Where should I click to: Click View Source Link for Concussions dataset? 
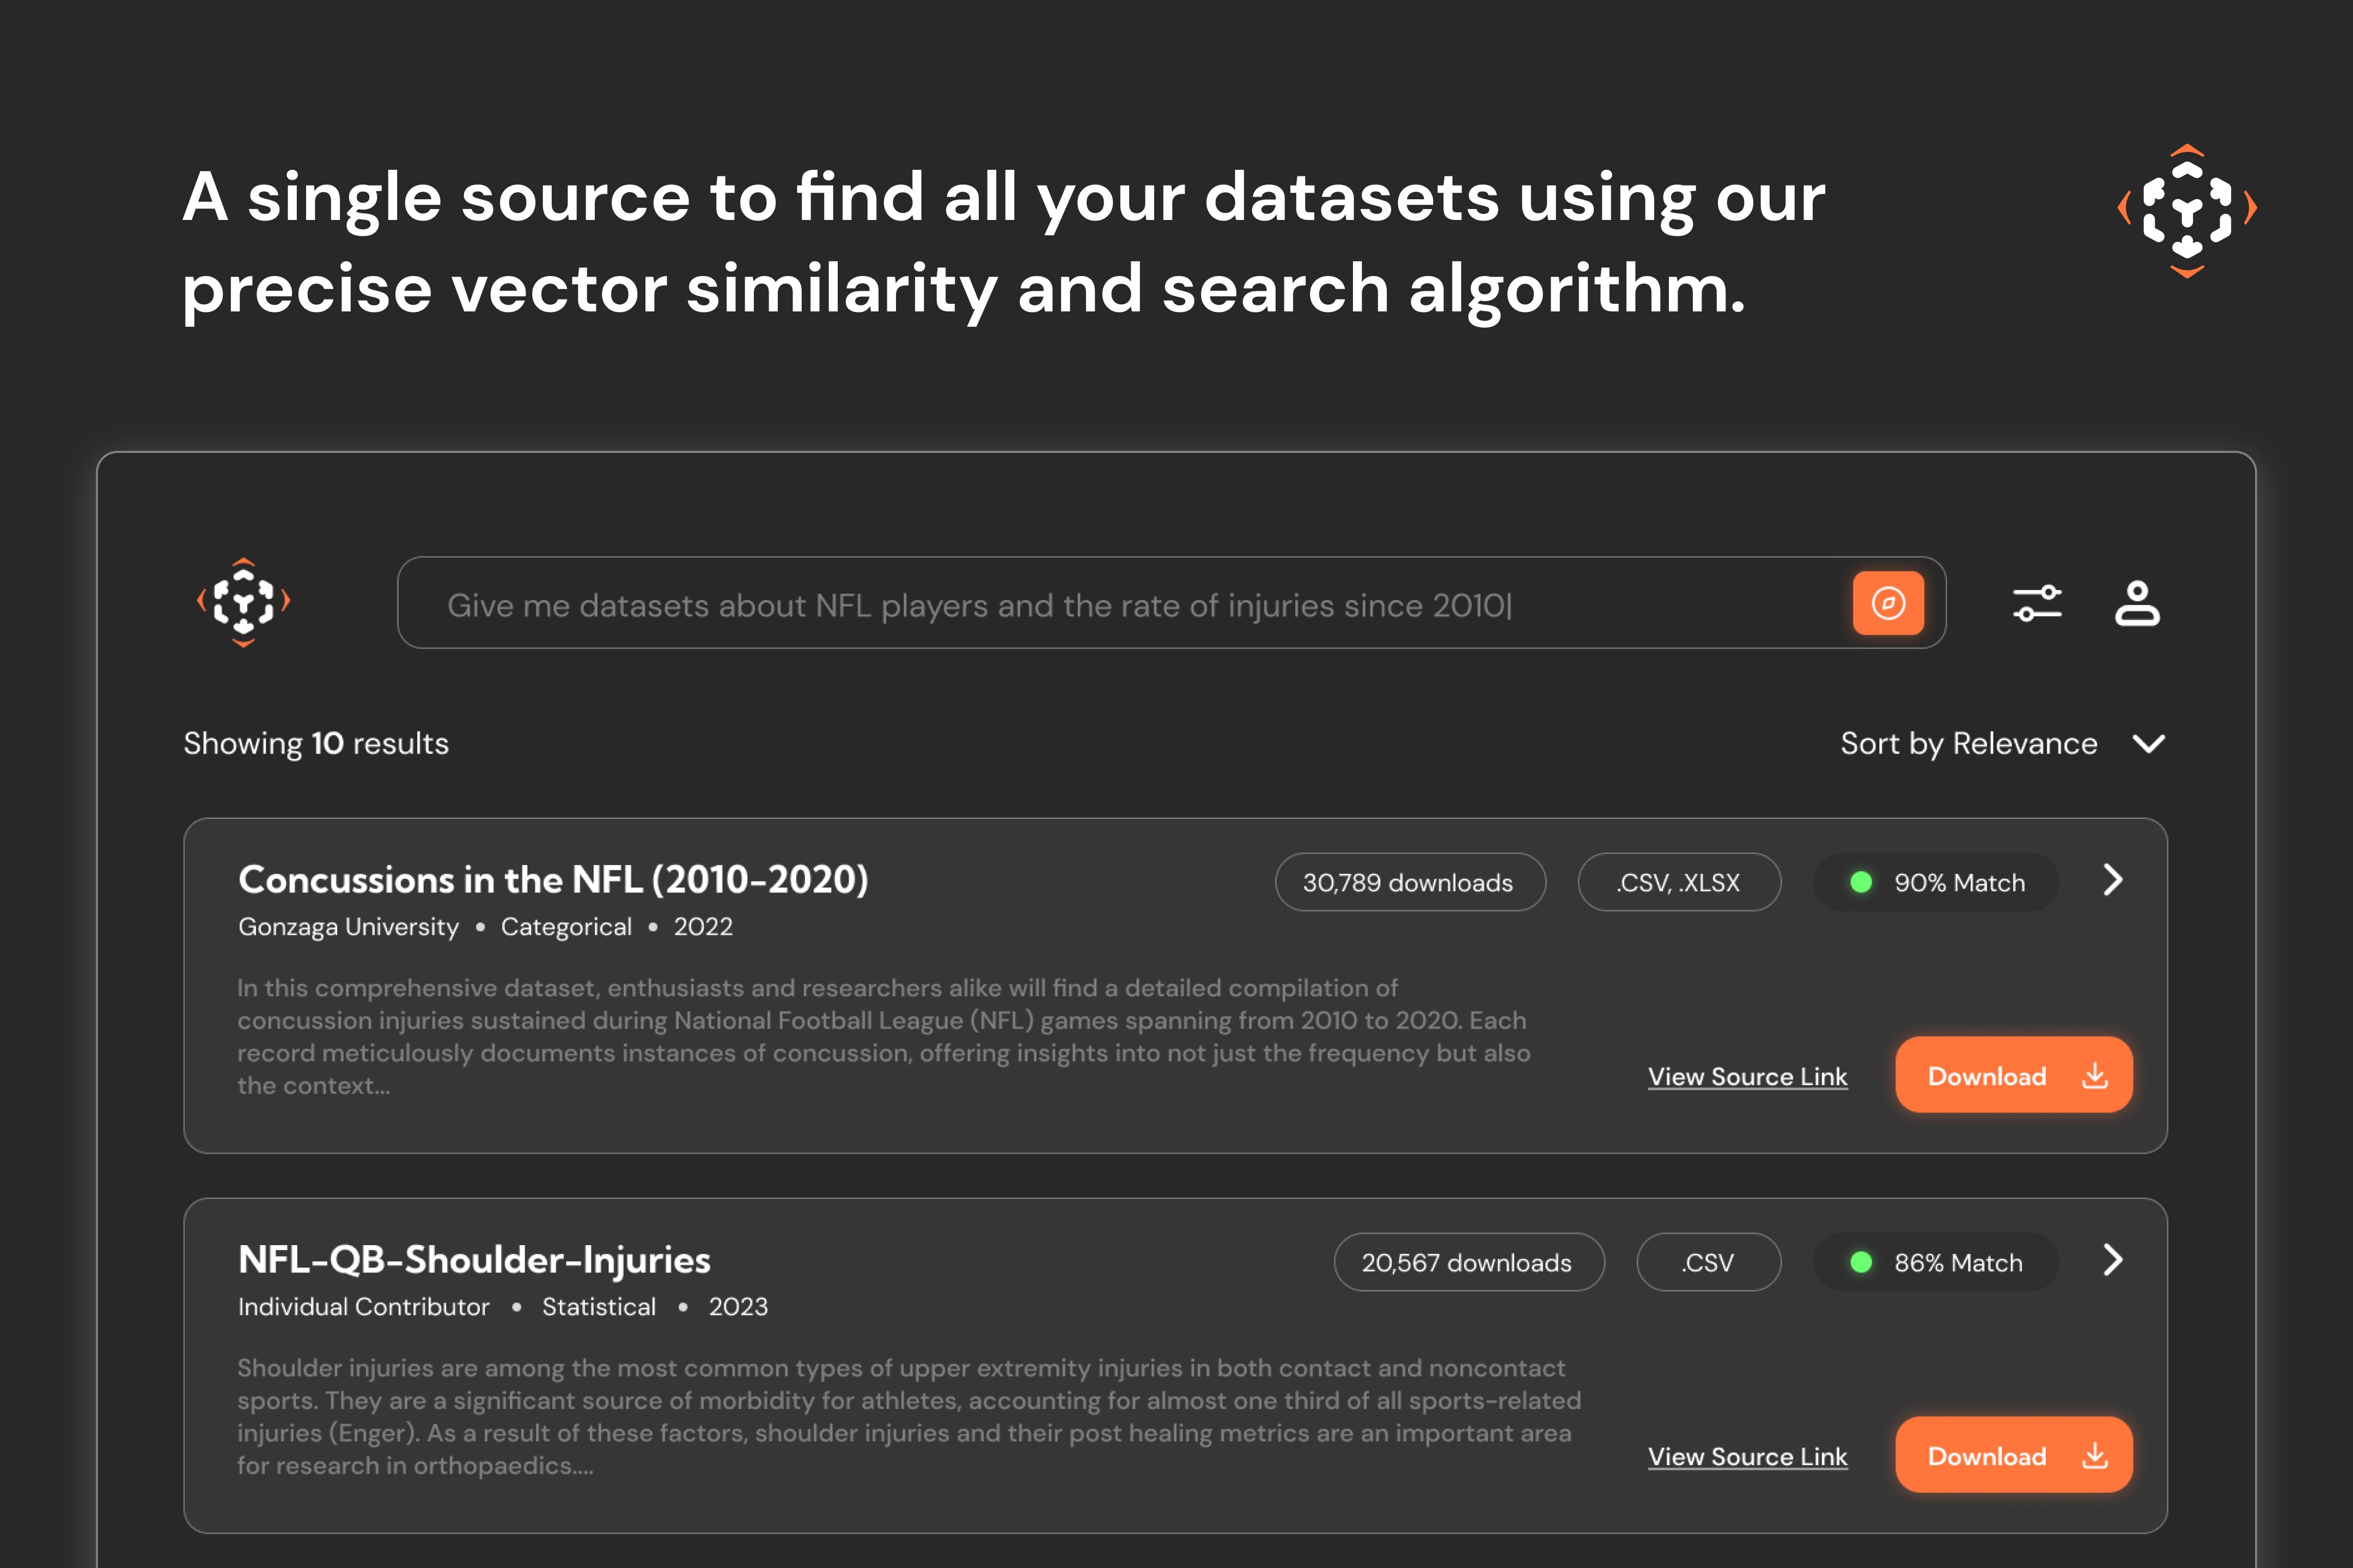(1747, 1076)
